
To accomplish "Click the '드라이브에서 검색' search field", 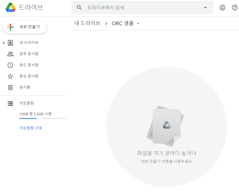I will tap(142, 8).
